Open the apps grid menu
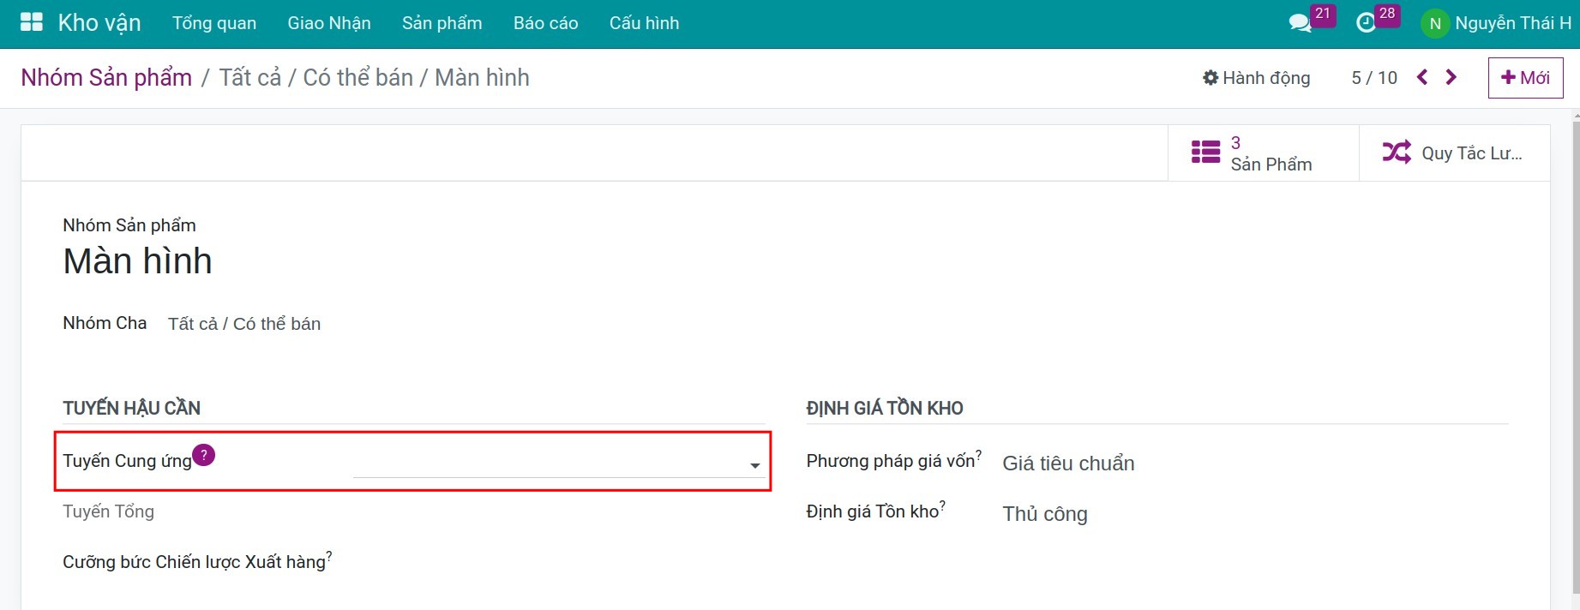Viewport: 1580px width, 610px height. [31, 21]
